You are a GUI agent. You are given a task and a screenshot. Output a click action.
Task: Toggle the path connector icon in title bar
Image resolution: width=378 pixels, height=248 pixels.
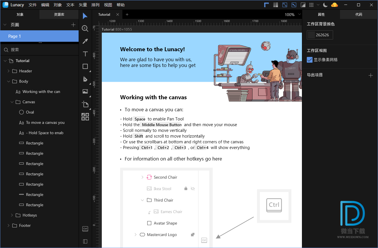click(285, 5)
